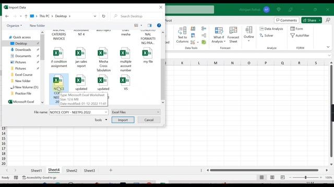Open the Tools dropdown in dialog
Image resolution: width=334 pixels, height=187 pixels.
click(x=101, y=120)
